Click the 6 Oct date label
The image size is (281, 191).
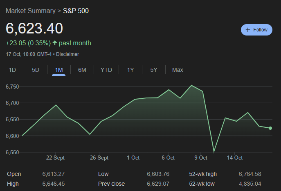(168, 158)
